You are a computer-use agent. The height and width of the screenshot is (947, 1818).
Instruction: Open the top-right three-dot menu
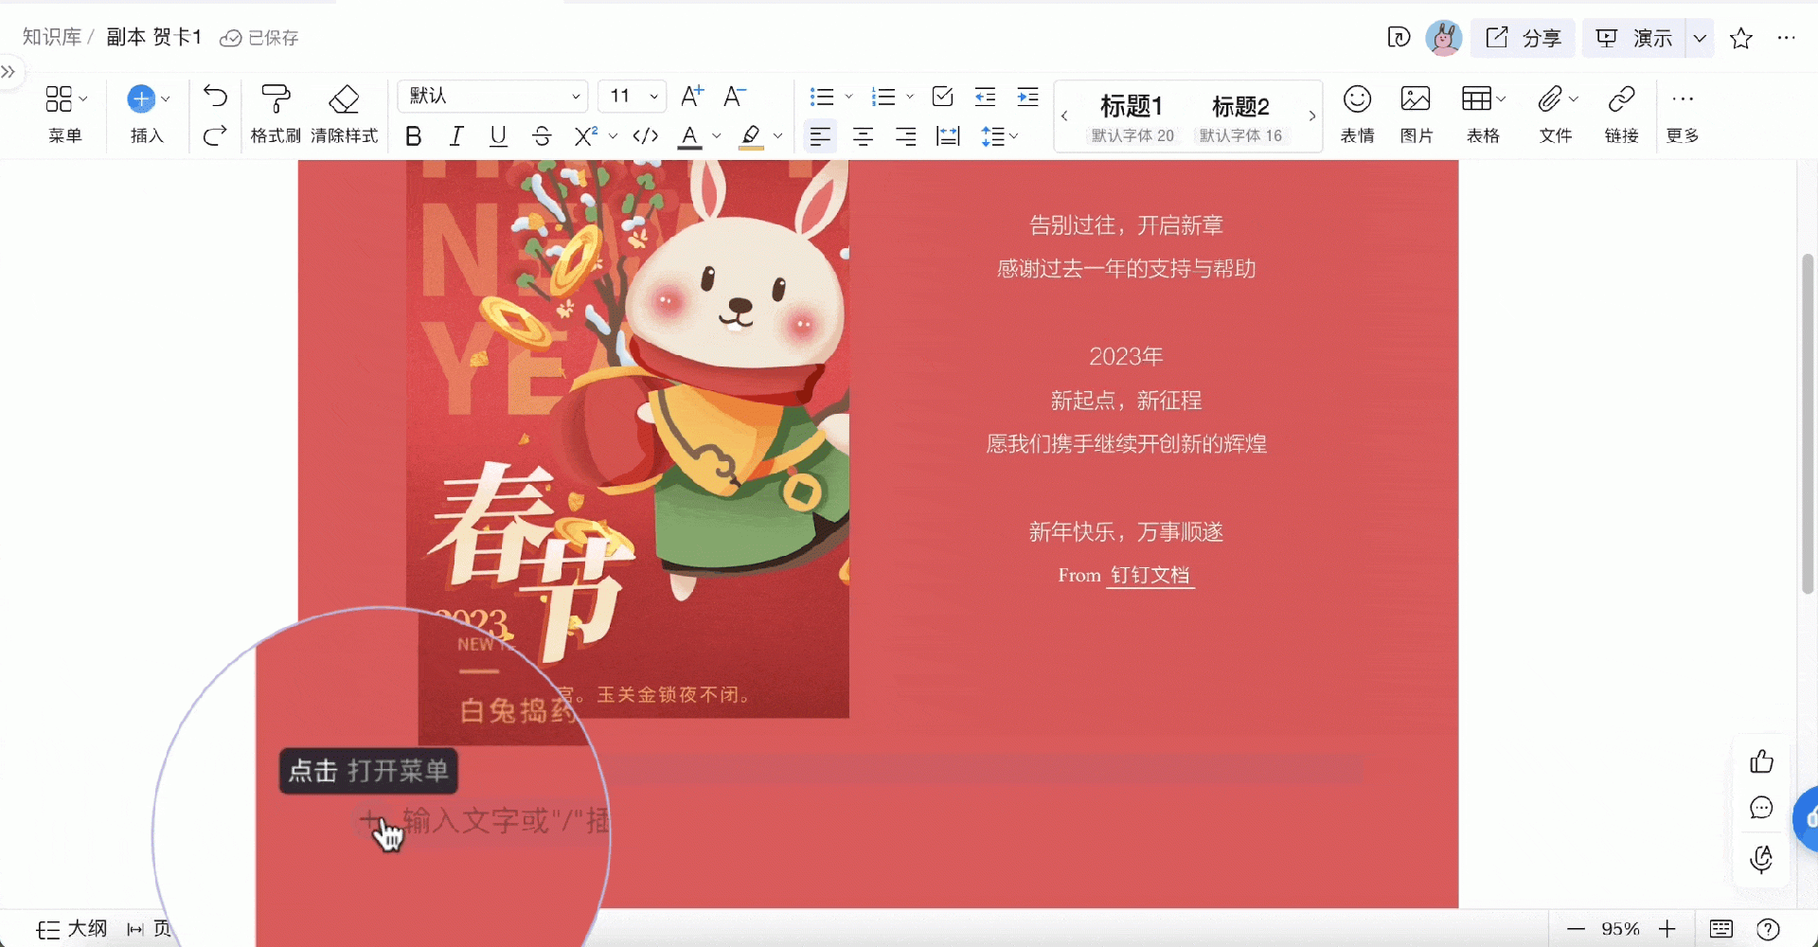coord(1787,38)
